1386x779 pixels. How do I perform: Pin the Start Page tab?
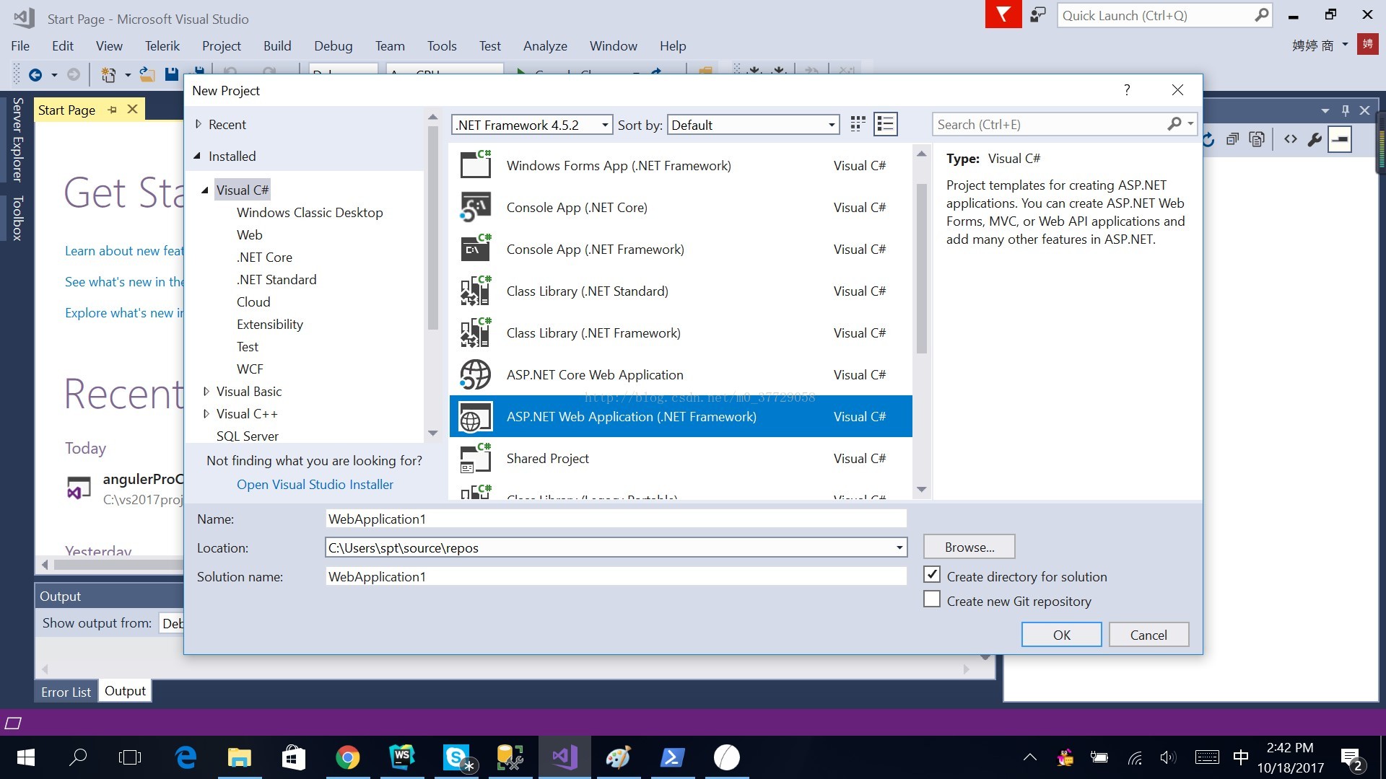pyautogui.click(x=112, y=110)
